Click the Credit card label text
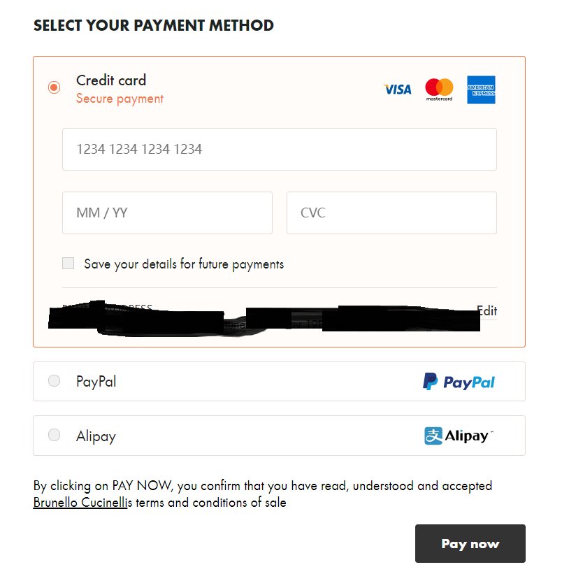 click(x=111, y=80)
